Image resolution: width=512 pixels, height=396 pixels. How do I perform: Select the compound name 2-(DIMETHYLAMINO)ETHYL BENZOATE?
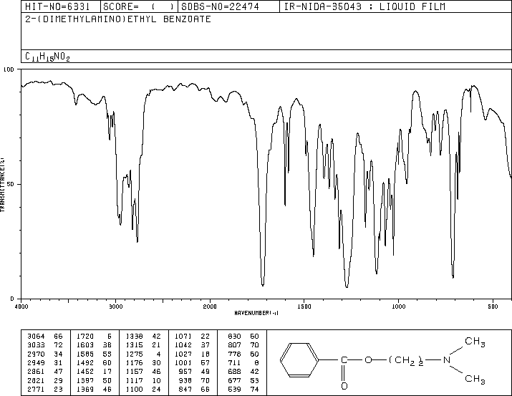click(118, 19)
